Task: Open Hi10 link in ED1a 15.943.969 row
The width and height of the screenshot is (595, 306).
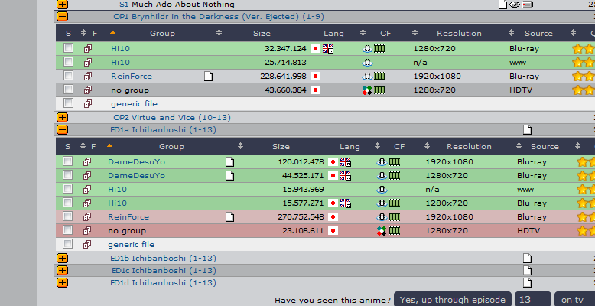Action: [117, 190]
